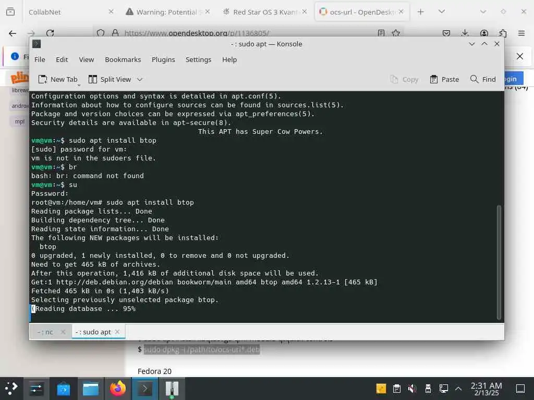Close the CollabNet browser tab
Image resolution: width=534 pixels, height=400 pixels.
[111, 12]
